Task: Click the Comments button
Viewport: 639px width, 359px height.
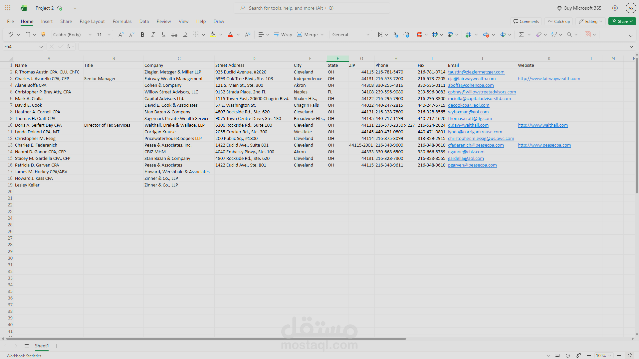Action: coord(526,21)
